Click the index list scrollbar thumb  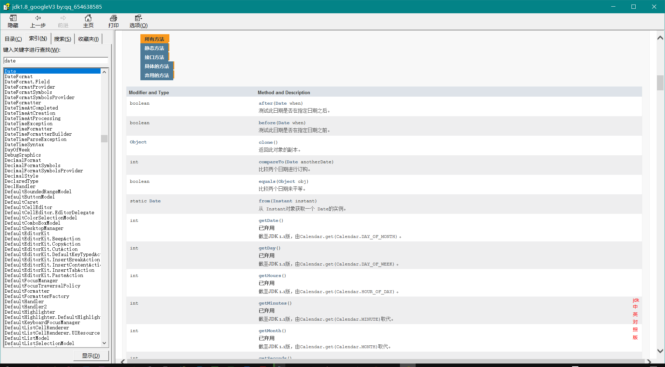point(104,138)
